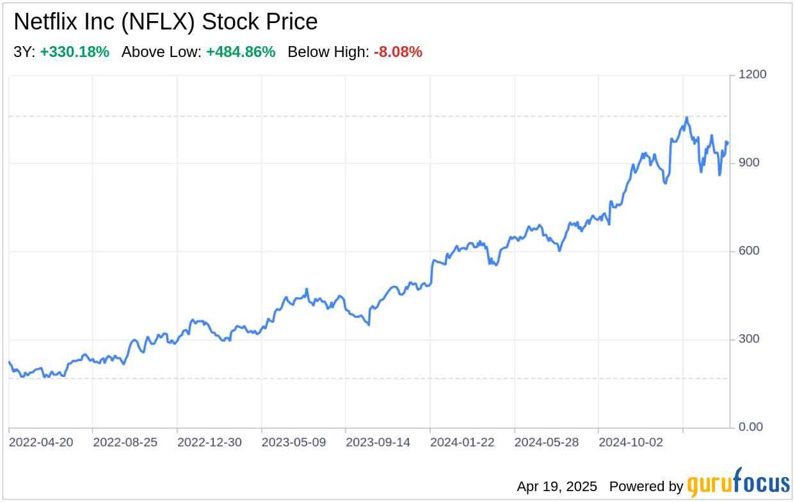Select the 2023-09-14 date tick label
Image resolution: width=795 pixels, height=502 pixels.
click(378, 442)
